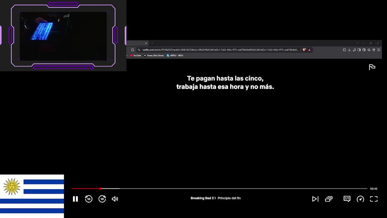The image size is (387, 218).
Task: Open Brave Shields lion icon
Action: (x=304, y=50)
